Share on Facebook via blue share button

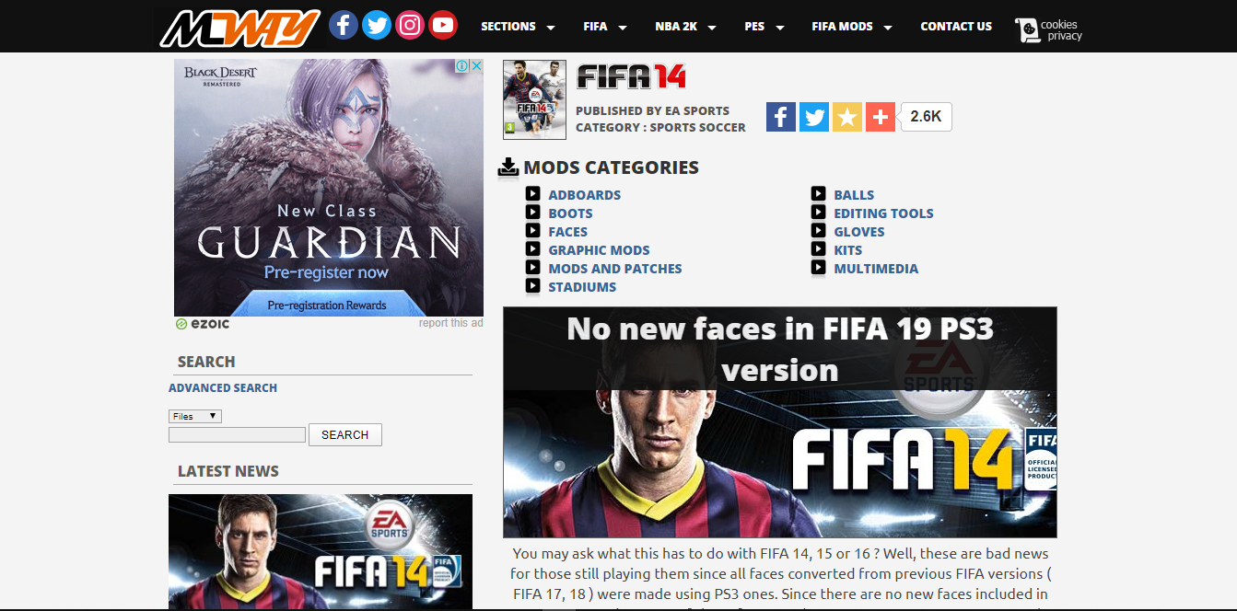click(x=781, y=117)
